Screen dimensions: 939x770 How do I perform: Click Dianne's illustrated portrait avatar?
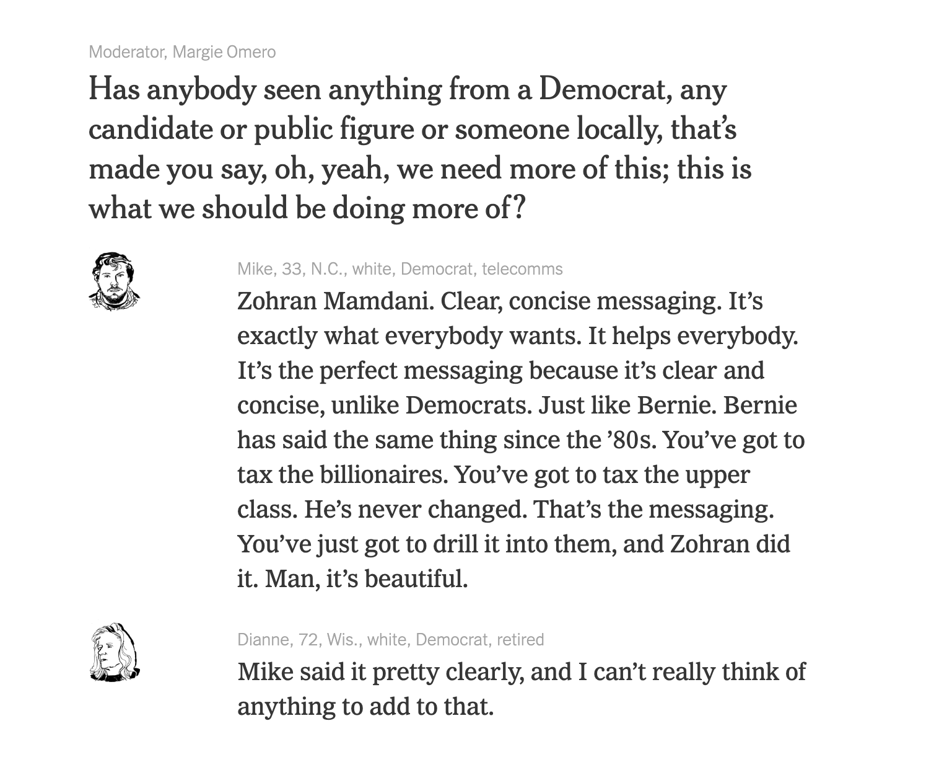click(x=114, y=652)
